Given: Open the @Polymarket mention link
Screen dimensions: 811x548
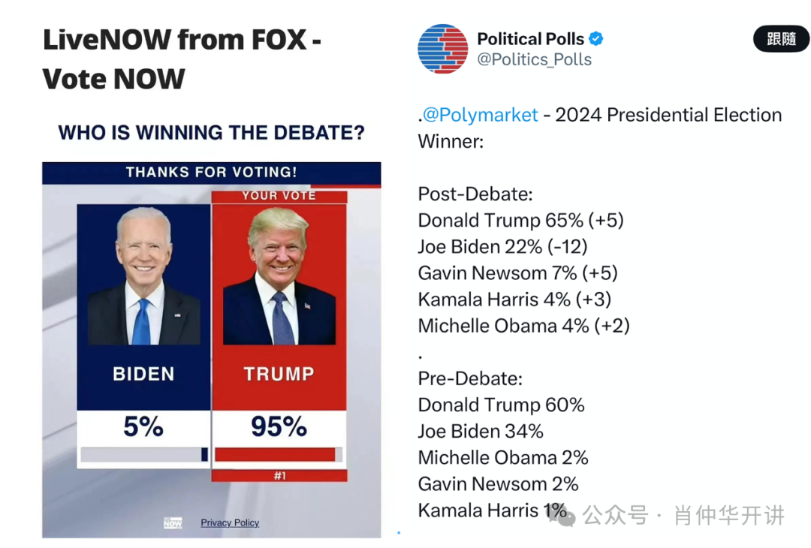Looking at the screenshot, I should pyautogui.click(x=480, y=115).
